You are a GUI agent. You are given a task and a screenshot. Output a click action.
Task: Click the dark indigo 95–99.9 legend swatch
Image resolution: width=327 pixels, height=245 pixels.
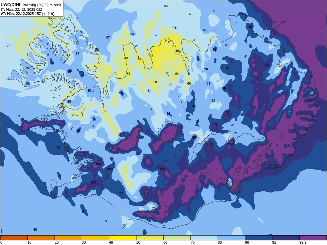pos(286,238)
